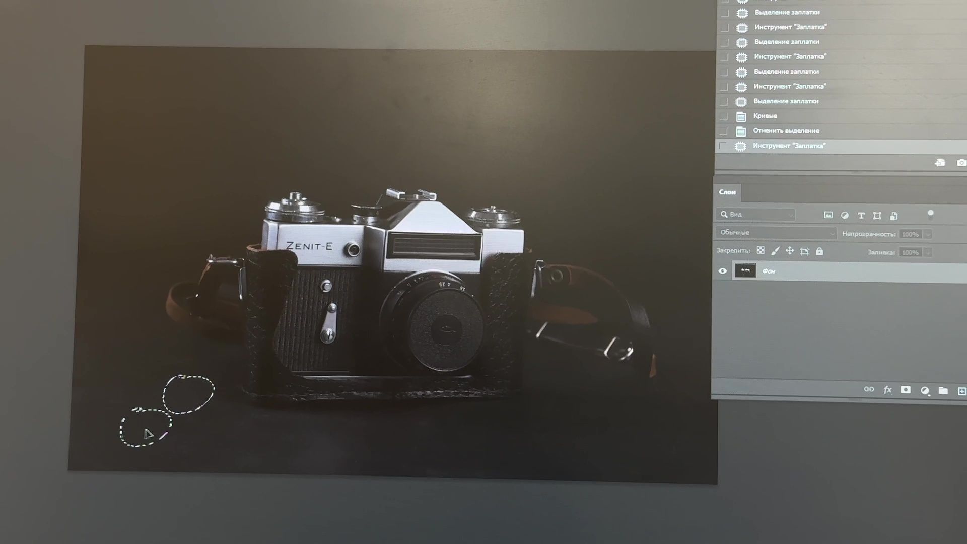Switch to the Слои tab
967x544 pixels.
(727, 192)
